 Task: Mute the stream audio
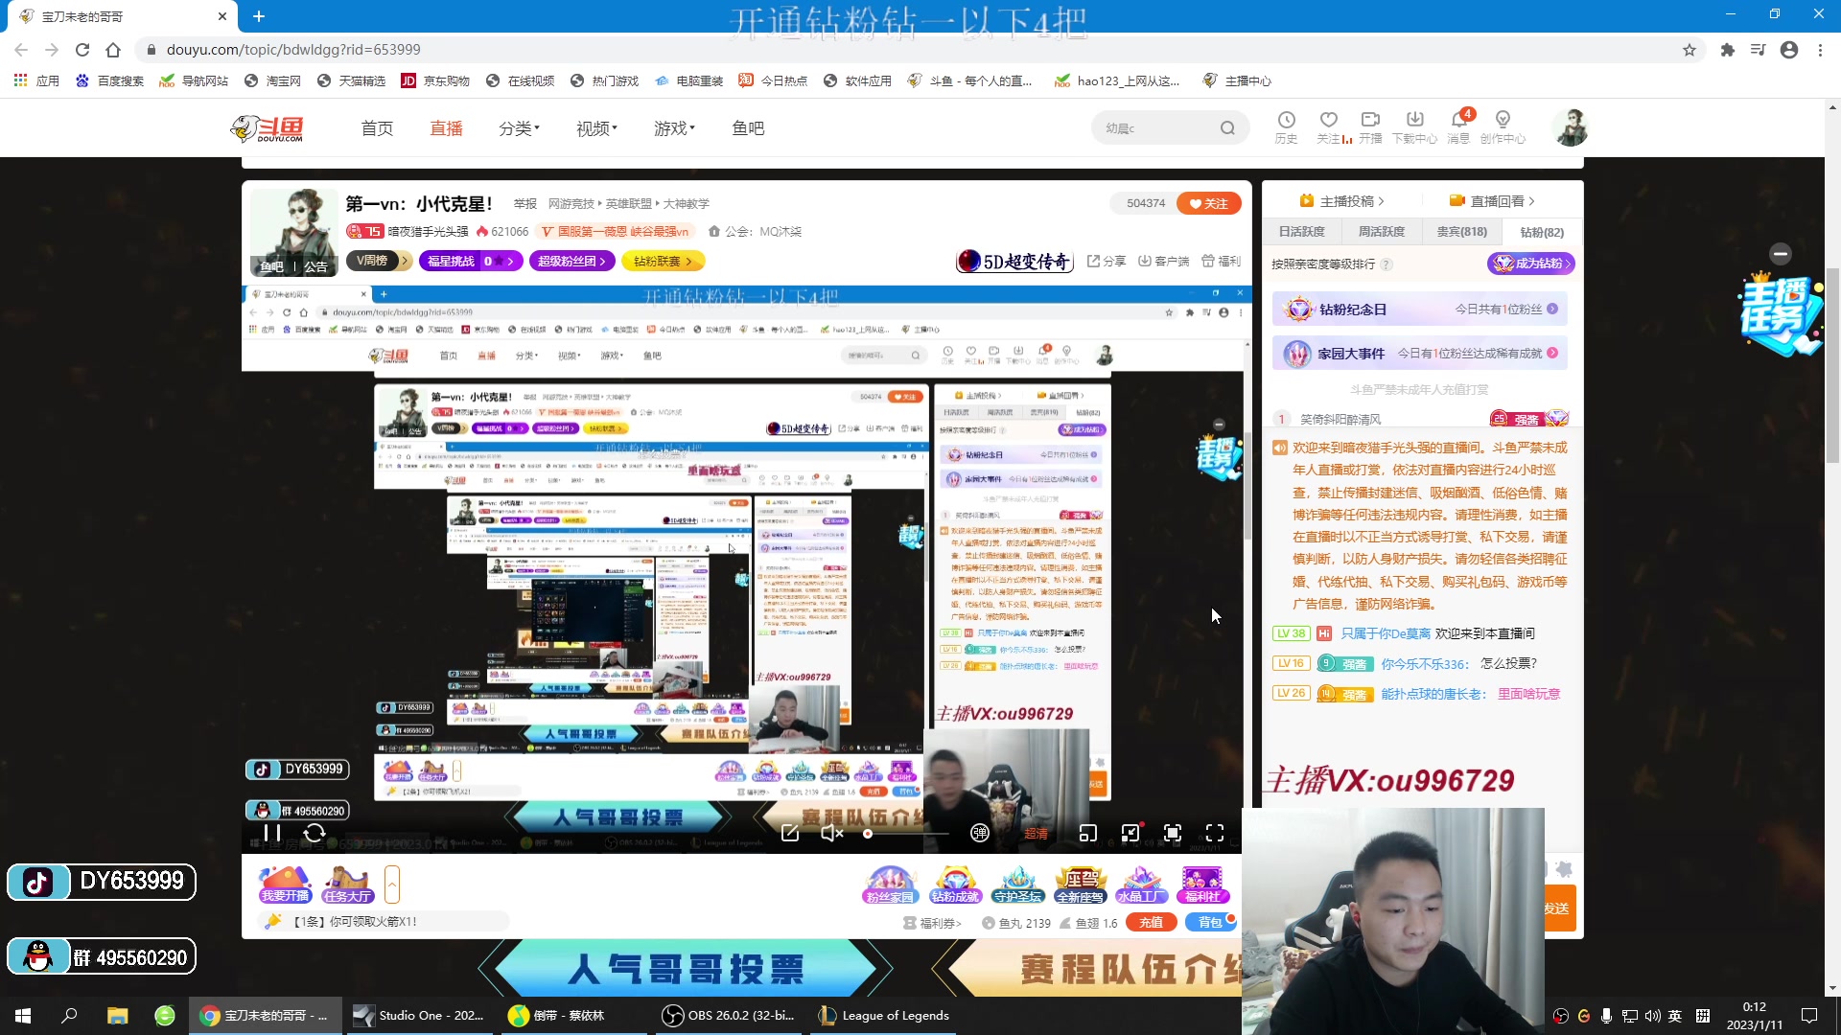tap(830, 833)
